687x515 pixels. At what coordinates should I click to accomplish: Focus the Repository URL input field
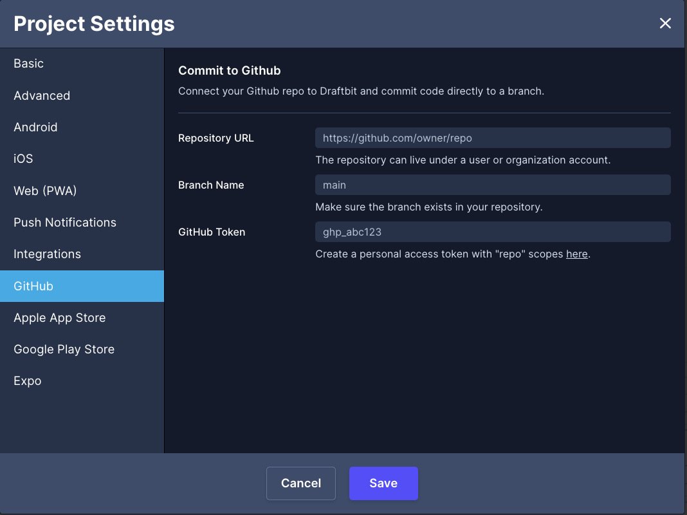(x=493, y=138)
